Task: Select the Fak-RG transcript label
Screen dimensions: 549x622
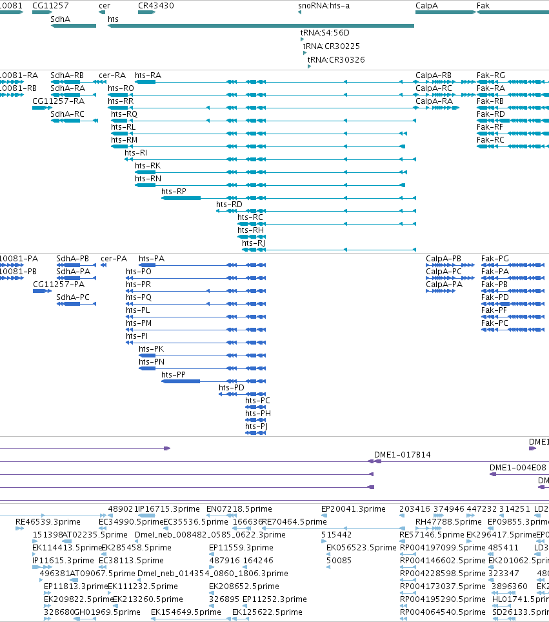Action: coord(491,75)
